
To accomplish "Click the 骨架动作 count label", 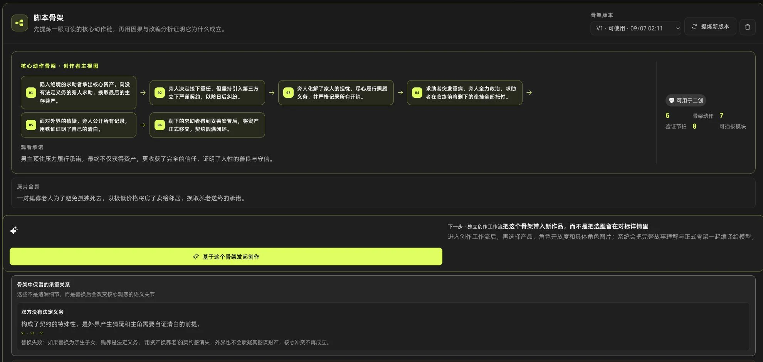I will 703,116.
